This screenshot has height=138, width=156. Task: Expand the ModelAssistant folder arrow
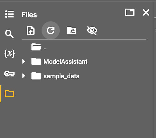coord(24,61)
